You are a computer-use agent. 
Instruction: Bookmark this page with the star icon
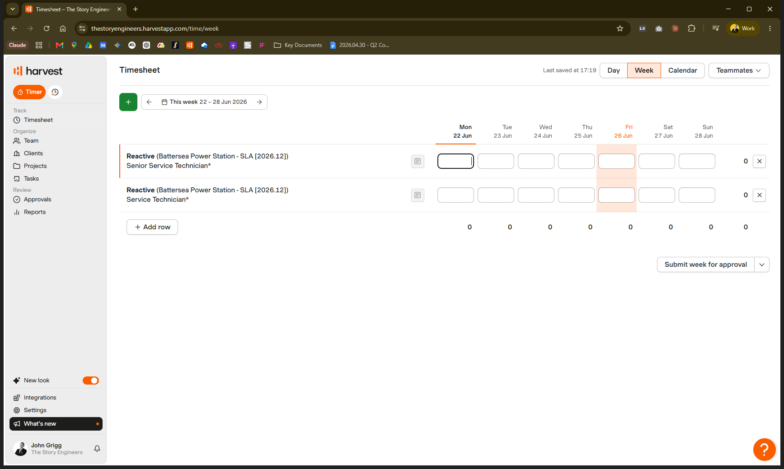620,28
